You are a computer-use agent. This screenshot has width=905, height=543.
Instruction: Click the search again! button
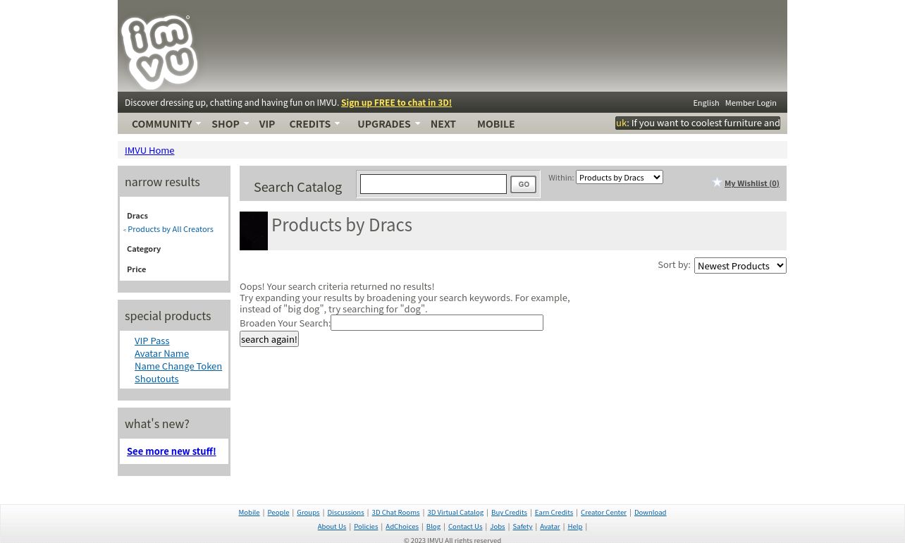click(x=269, y=338)
